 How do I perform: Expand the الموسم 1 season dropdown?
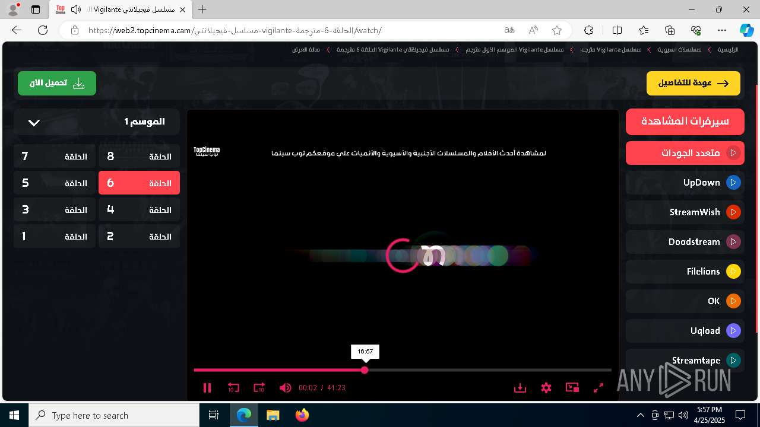coord(97,122)
